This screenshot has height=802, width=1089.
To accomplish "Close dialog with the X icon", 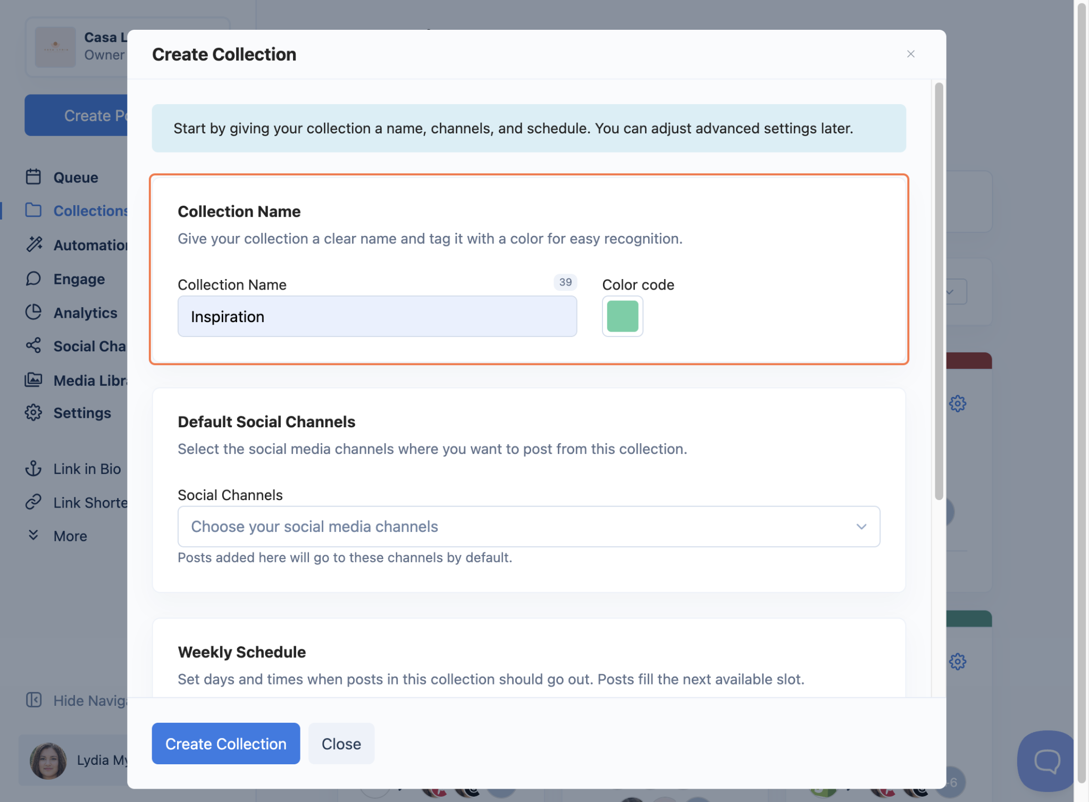I will (x=910, y=54).
